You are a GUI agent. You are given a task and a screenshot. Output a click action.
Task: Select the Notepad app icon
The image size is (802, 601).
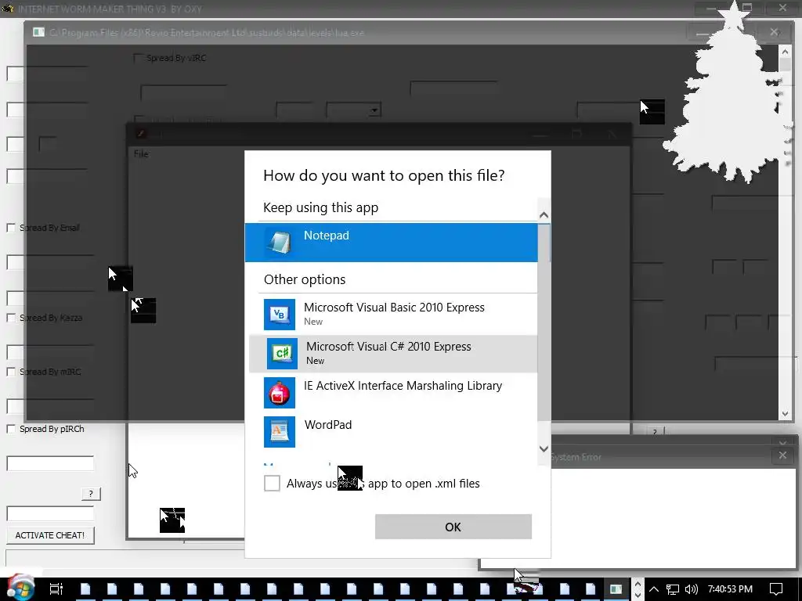280,243
